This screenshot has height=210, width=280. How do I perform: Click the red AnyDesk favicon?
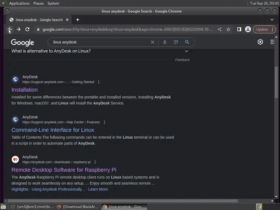(15, 159)
